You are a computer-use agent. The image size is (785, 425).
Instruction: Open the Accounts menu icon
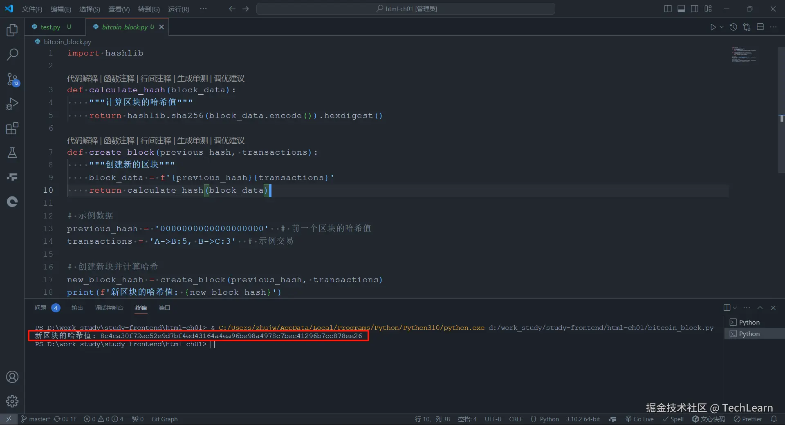pyautogui.click(x=12, y=377)
